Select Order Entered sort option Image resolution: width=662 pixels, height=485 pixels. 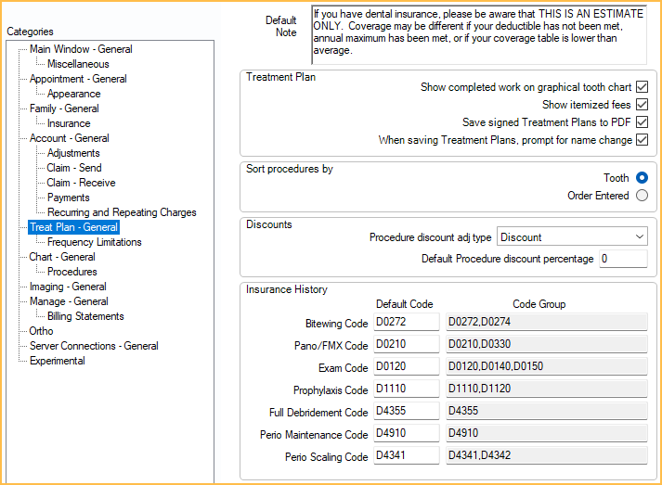pyautogui.click(x=642, y=196)
